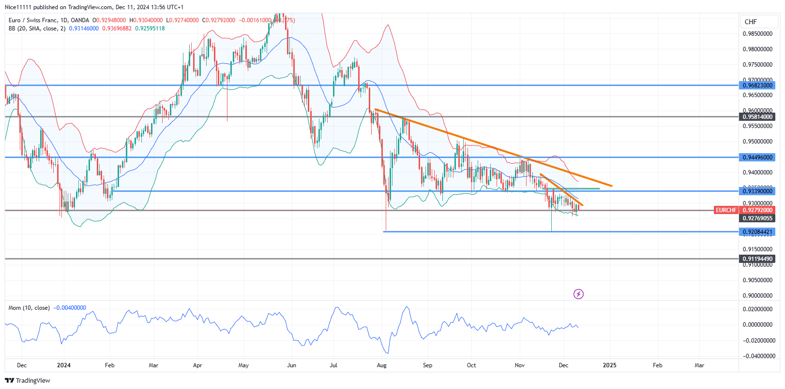The width and height of the screenshot is (785, 389).
Task: Click the Jun label on the time axis
Action: (291, 365)
